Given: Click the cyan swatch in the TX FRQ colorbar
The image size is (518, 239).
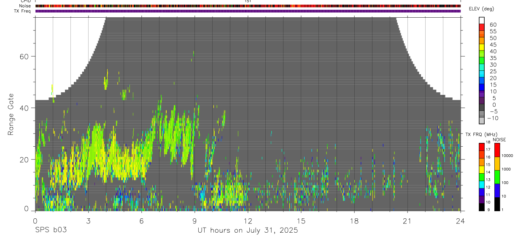Looking at the screenshot, I should (482, 184).
